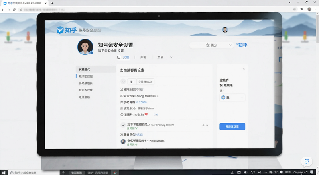Bookmark the page with star icon

(x=302, y=9)
